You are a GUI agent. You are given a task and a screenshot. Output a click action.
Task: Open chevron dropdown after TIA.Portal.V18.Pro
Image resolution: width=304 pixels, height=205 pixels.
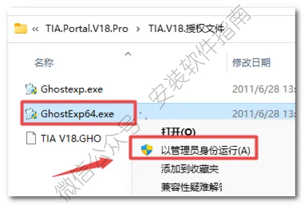pyautogui.click(x=138, y=29)
